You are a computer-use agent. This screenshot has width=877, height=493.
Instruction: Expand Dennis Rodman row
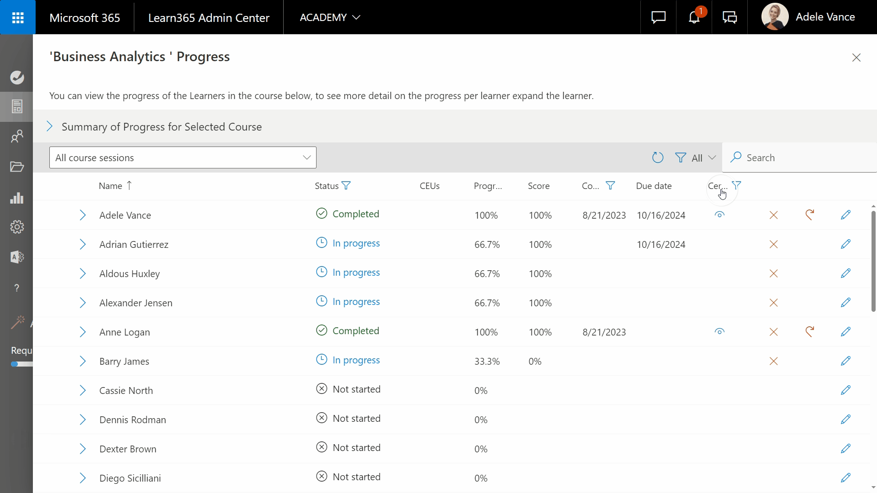pos(83,420)
